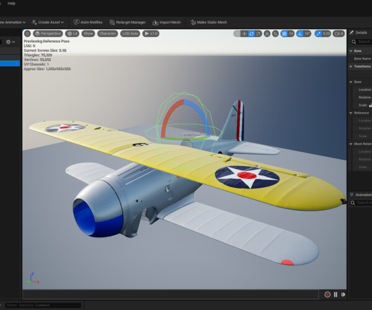Select the rotate gizmo tool
372x310 pixels.
(x=251, y=33)
